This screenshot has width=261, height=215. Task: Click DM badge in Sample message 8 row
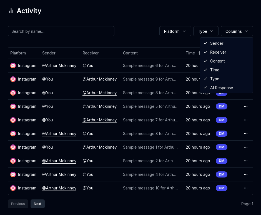coord(221,134)
